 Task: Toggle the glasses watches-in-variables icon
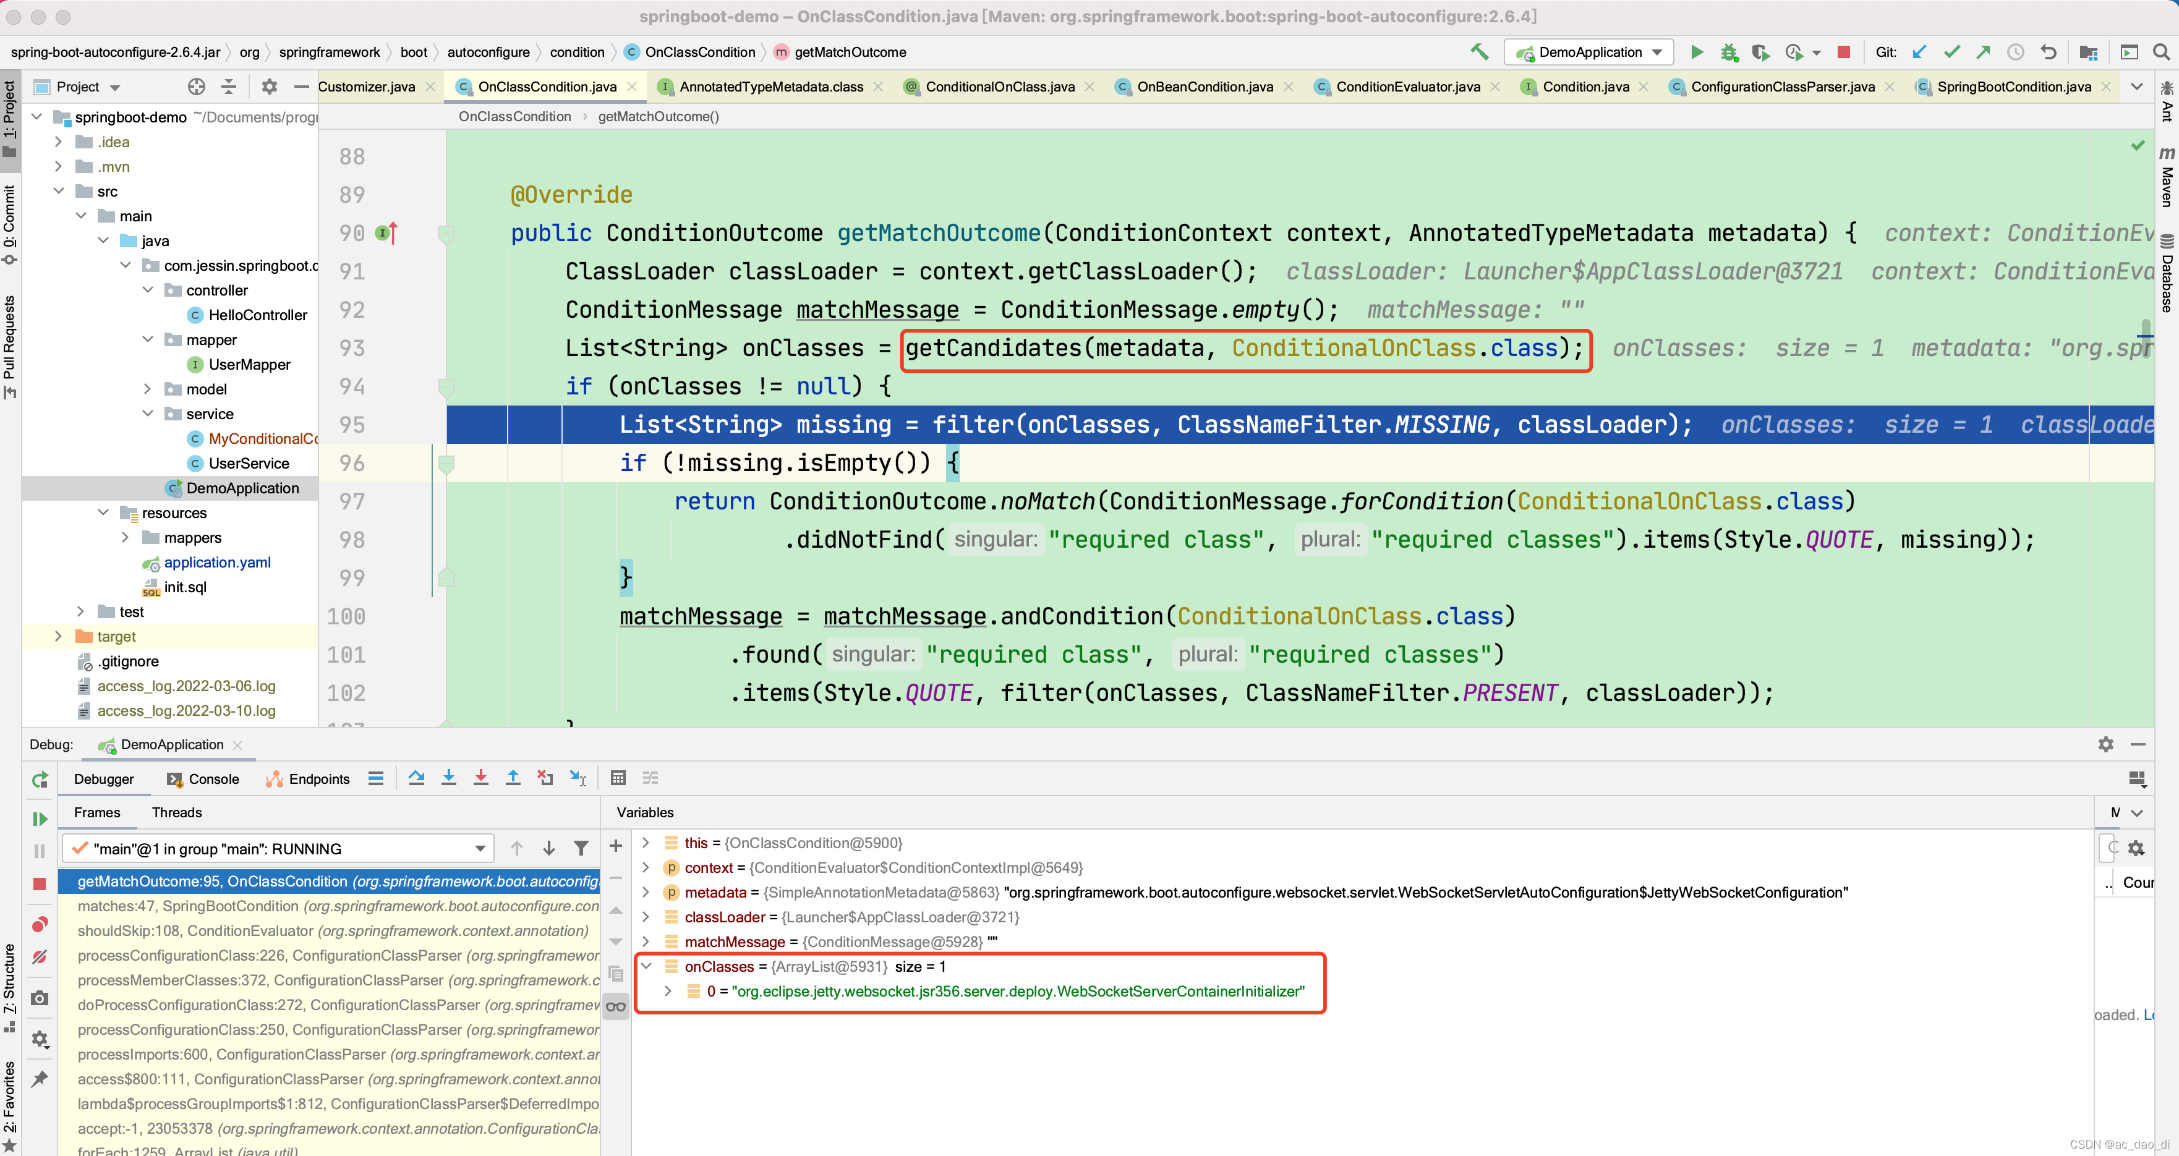click(x=616, y=1006)
